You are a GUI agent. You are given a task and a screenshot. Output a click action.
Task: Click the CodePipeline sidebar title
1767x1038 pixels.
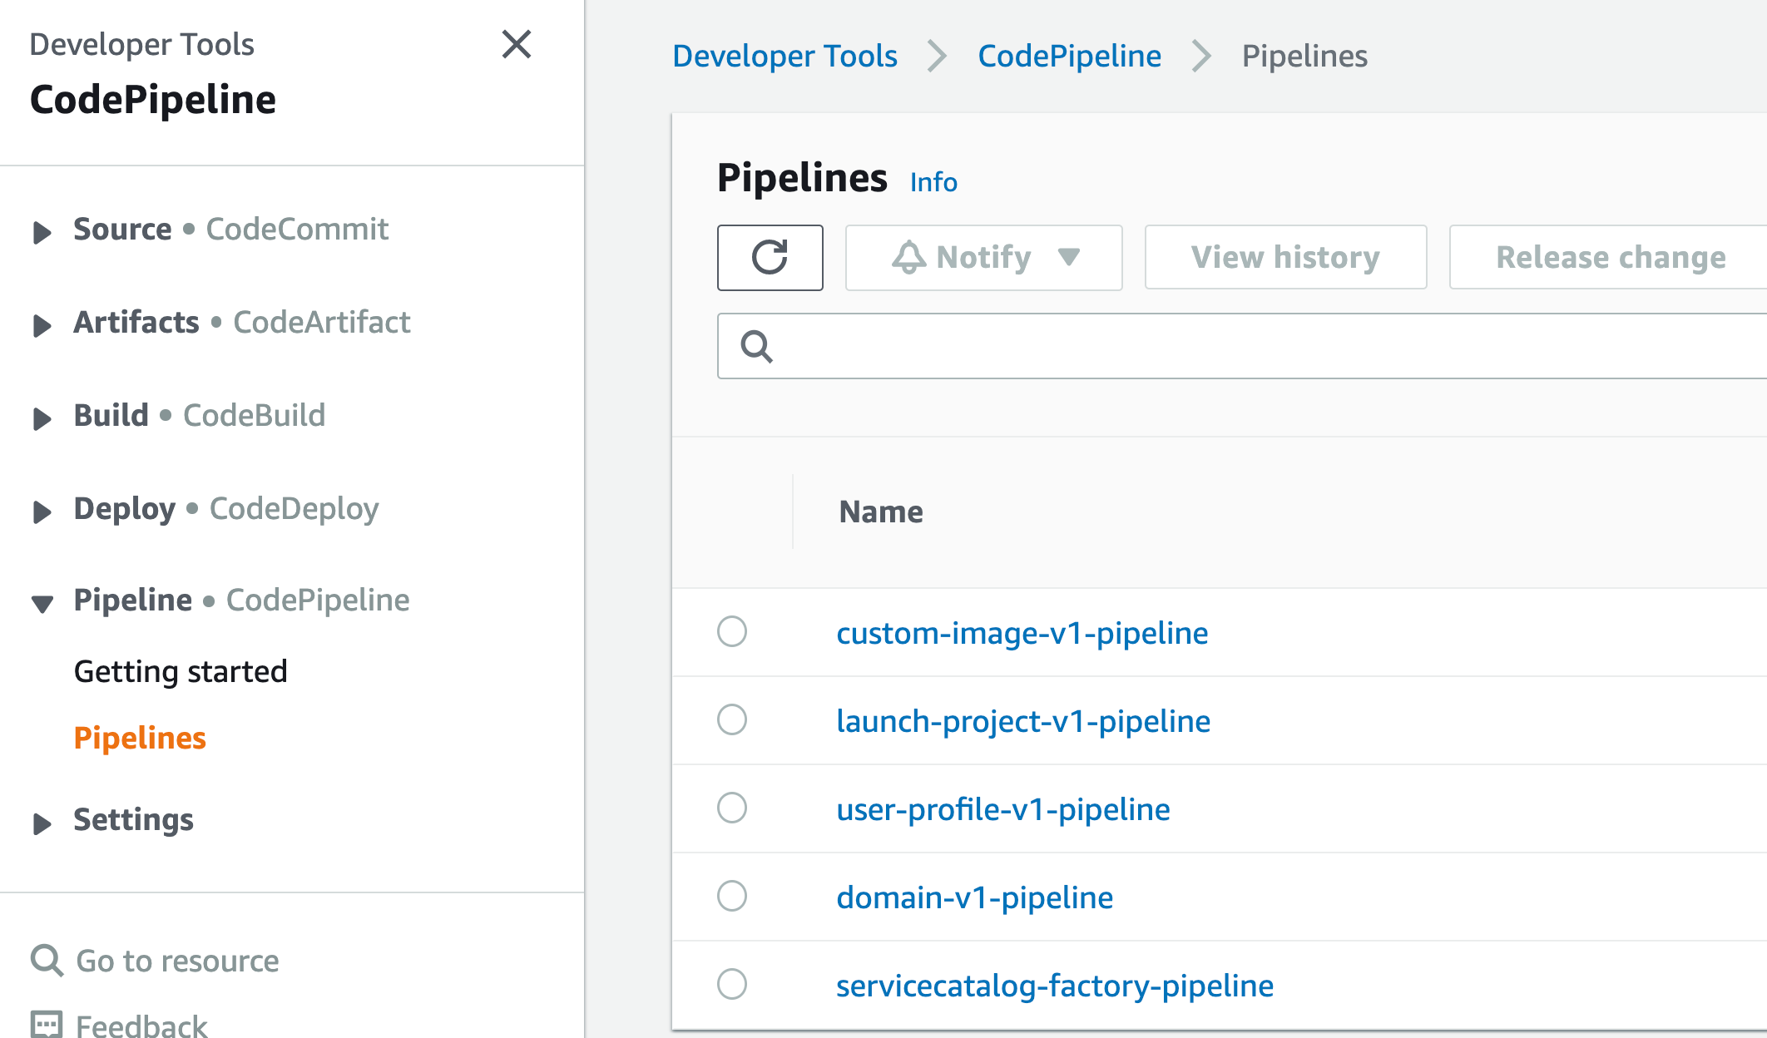coord(153,100)
